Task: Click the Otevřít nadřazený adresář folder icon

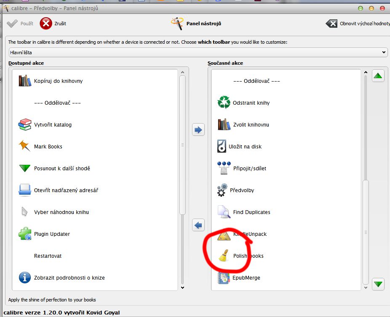Action: coord(24,190)
